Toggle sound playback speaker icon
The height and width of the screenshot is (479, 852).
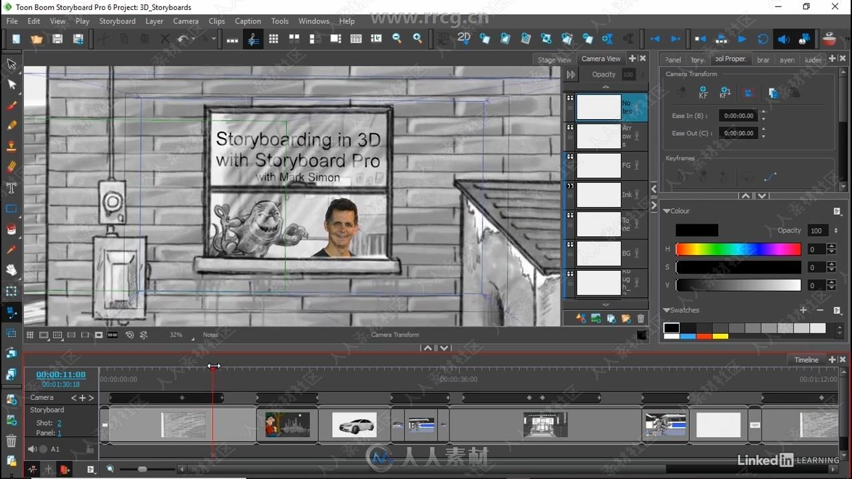pos(783,39)
